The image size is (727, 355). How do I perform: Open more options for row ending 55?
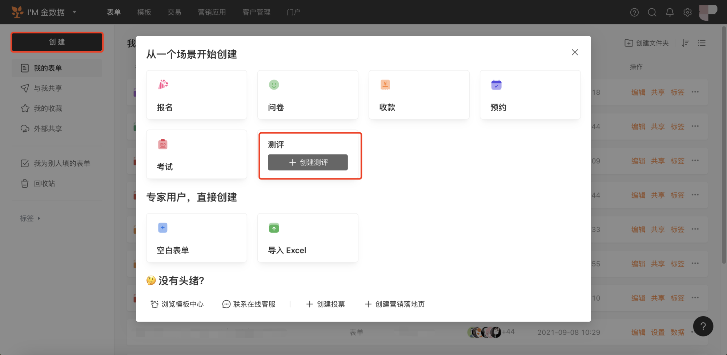tap(695, 263)
